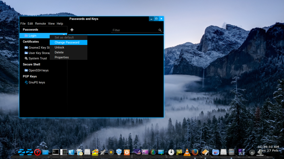Image resolution: width=284 pixels, height=159 pixels.
Task: Choose Change Password in context menu
Action: pos(67,42)
